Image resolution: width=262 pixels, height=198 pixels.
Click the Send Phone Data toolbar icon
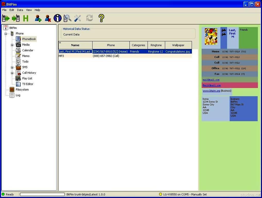[x=16, y=18]
